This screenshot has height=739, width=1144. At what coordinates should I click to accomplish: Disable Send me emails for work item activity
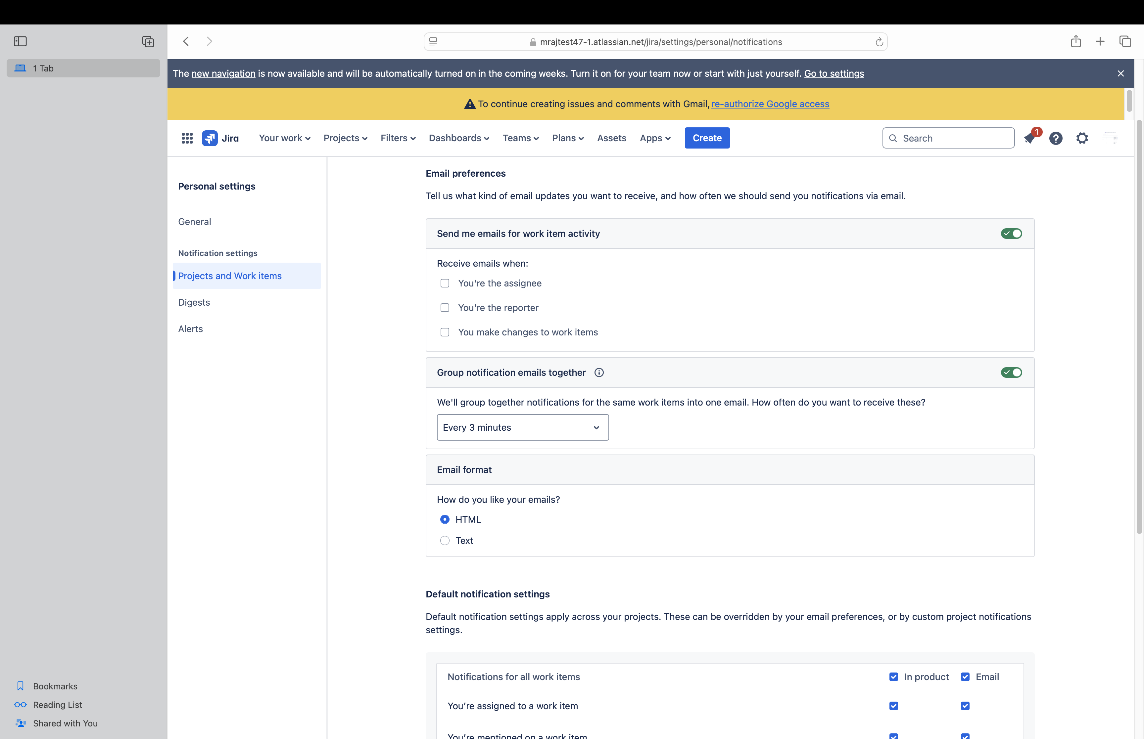(1012, 234)
